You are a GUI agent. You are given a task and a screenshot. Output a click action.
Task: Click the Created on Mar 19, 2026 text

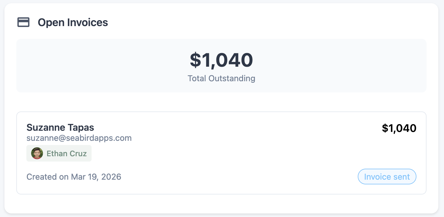(x=74, y=177)
